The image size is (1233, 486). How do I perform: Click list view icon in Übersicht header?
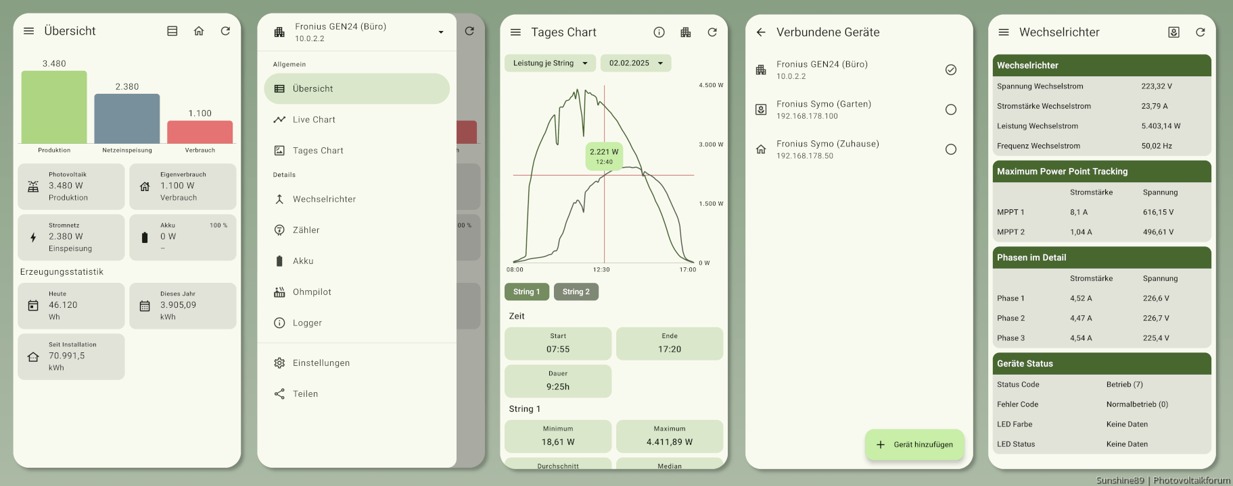(172, 31)
